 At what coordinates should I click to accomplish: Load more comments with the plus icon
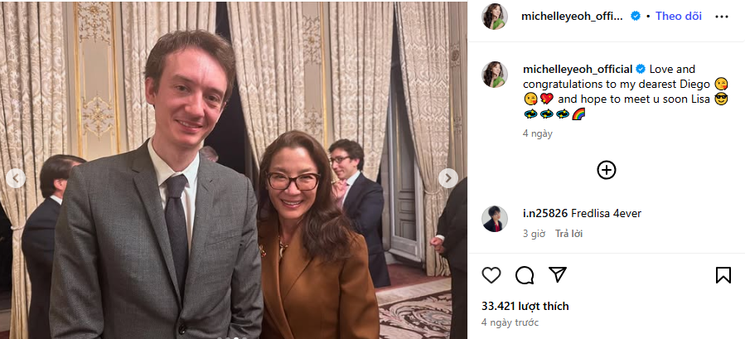[x=607, y=170]
